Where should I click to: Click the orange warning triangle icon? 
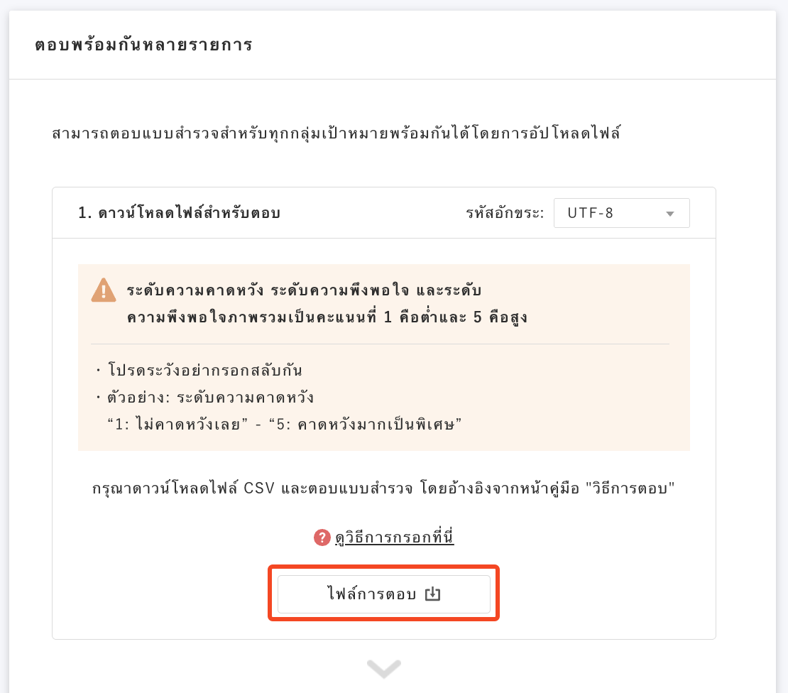pos(104,290)
